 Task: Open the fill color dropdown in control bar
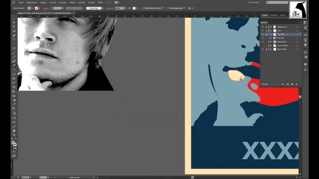pyautogui.click(x=32, y=8)
